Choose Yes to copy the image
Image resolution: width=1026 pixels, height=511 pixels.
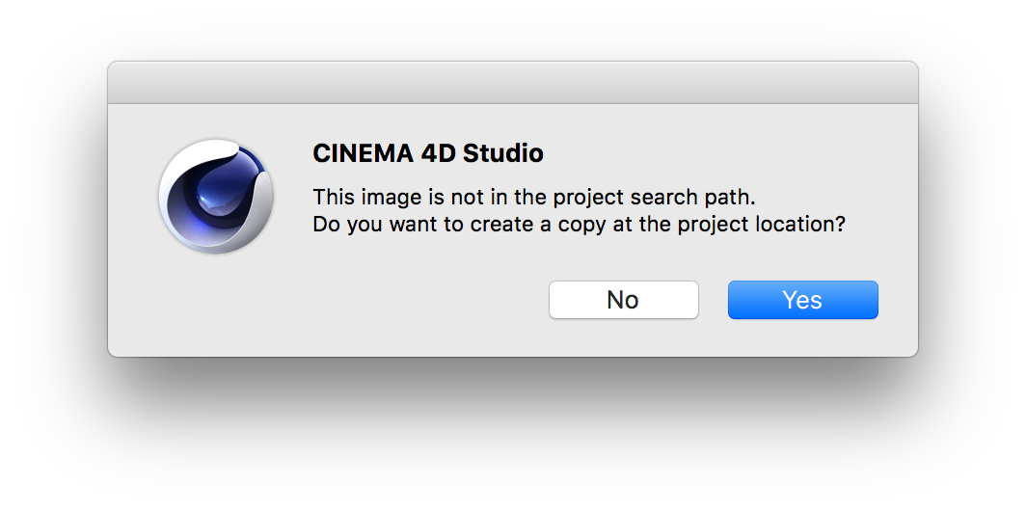point(802,300)
